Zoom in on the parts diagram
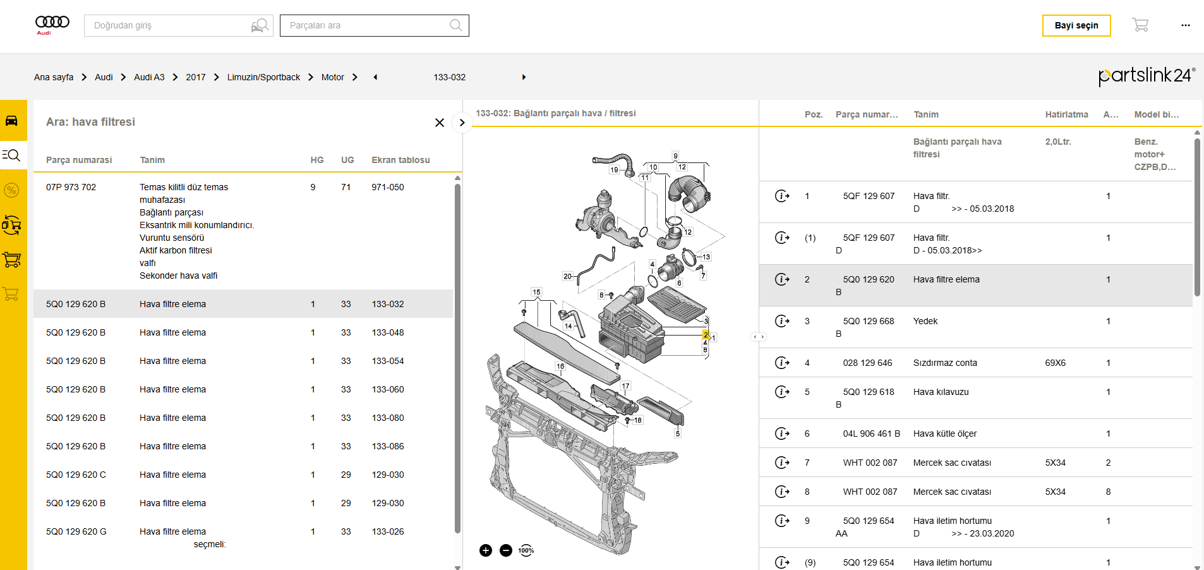 486,550
